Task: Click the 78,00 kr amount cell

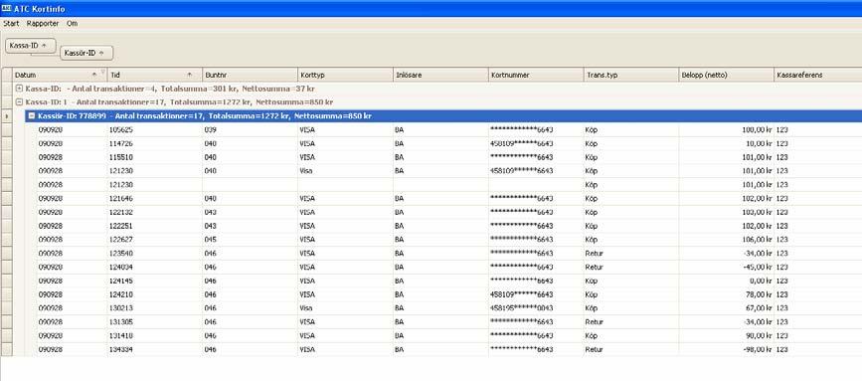Action: [726, 294]
